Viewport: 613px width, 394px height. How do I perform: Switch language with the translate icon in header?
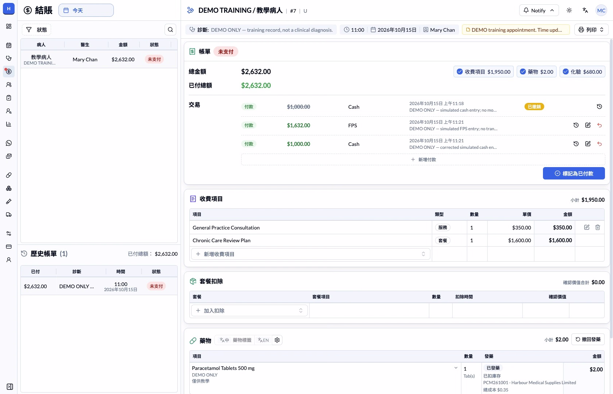pos(585,10)
